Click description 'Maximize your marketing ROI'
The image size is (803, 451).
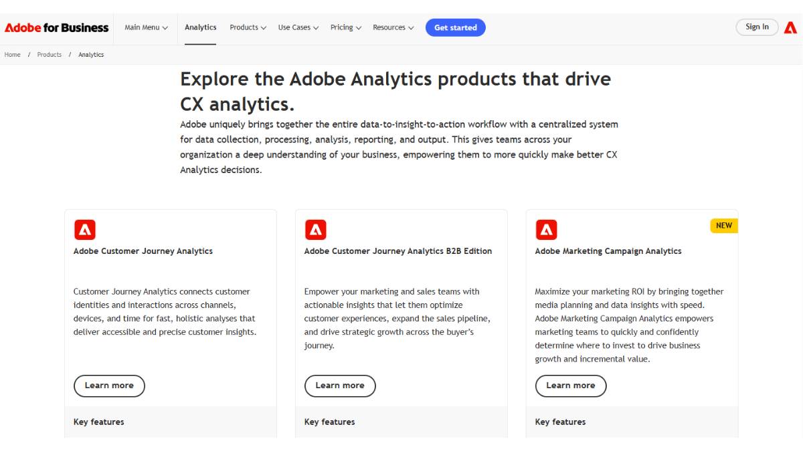630,325
